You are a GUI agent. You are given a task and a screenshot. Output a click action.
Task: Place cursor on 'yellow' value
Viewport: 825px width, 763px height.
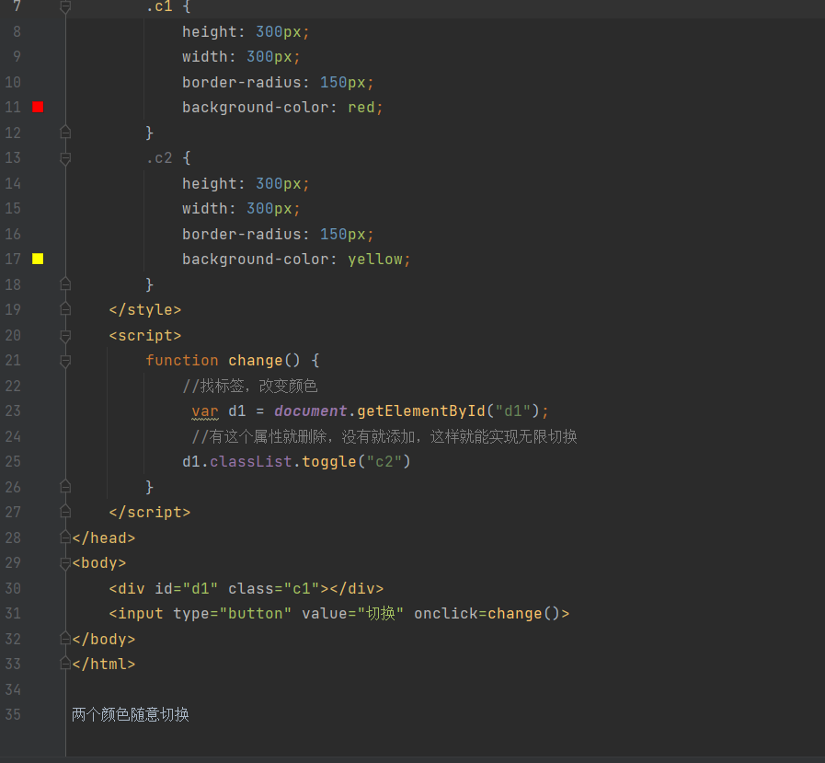coord(374,259)
